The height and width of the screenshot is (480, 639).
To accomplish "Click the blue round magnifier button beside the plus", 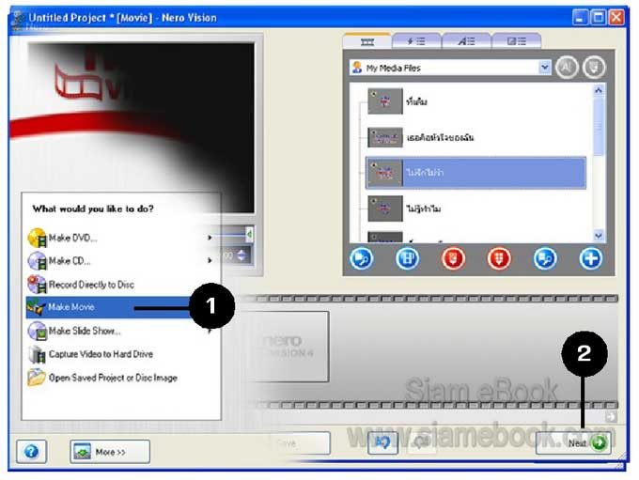I will [545, 258].
